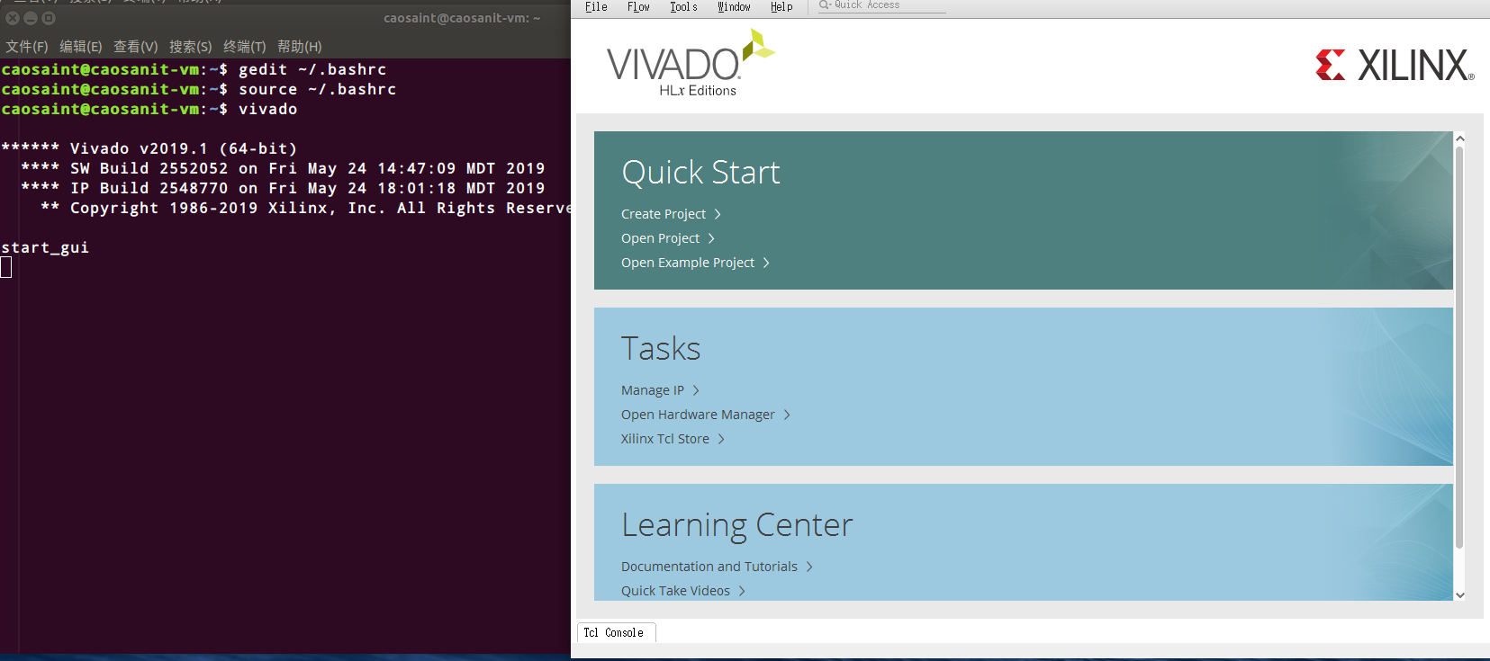Screen dimensions: 1490x661
Task: Open Documentation and Tutorials link
Action: tap(709, 567)
